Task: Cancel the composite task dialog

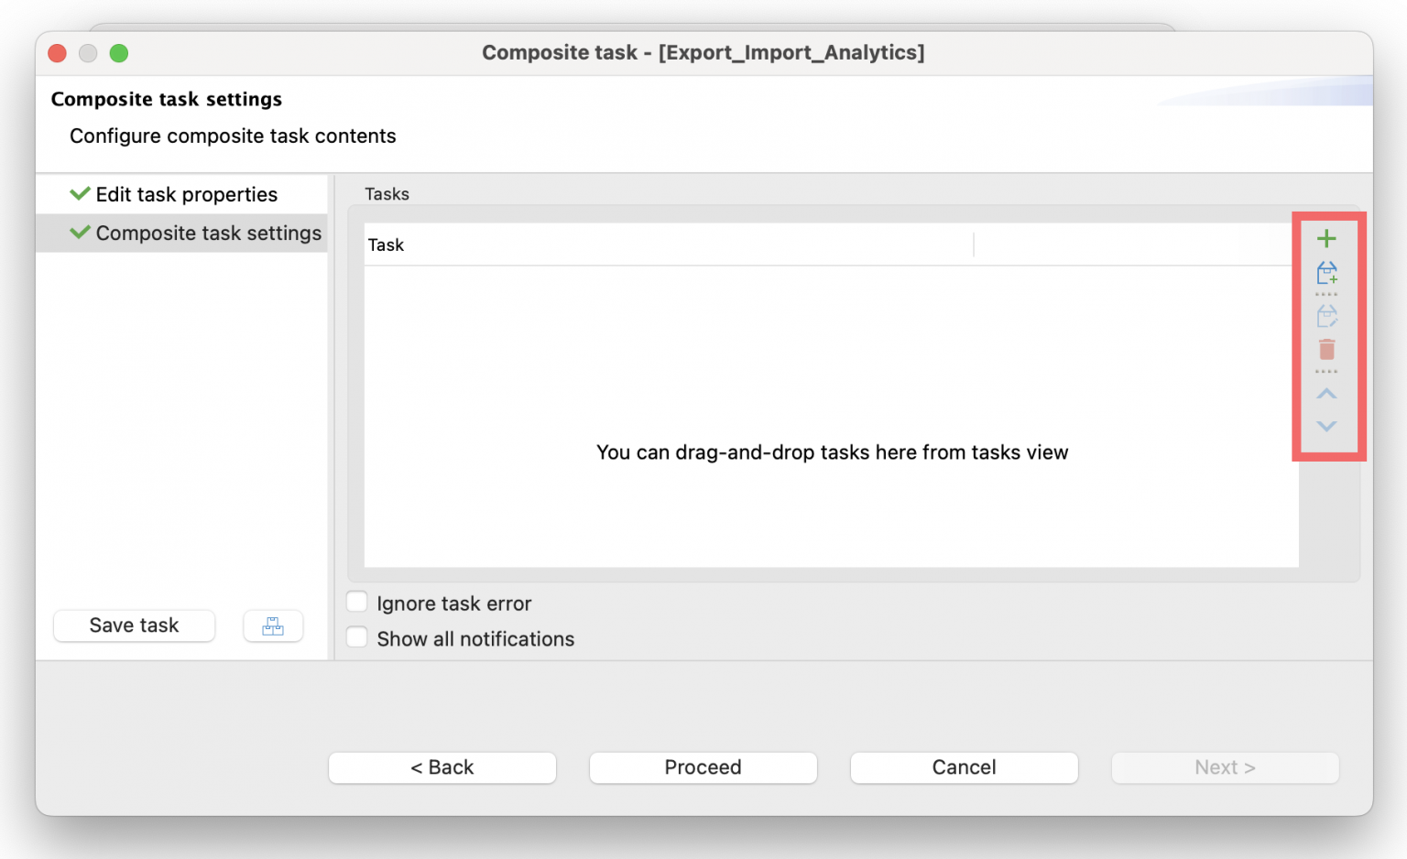Action: [x=964, y=767]
